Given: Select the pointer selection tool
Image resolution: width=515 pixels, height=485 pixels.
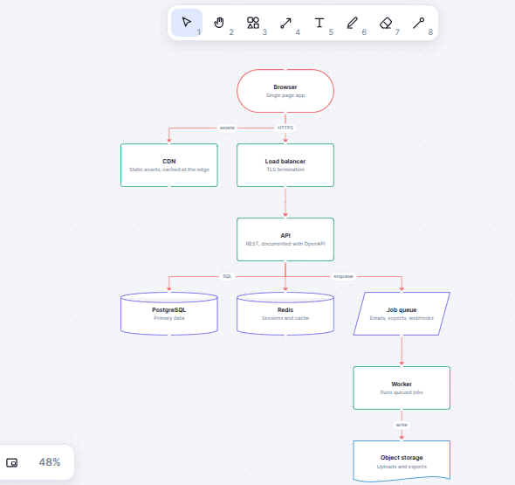Looking at the screenshot, I should click(x=187, y=23).
